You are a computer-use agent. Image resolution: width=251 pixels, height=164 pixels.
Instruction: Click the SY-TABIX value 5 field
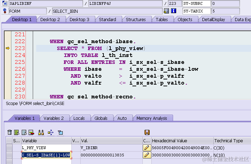(225, 11)
